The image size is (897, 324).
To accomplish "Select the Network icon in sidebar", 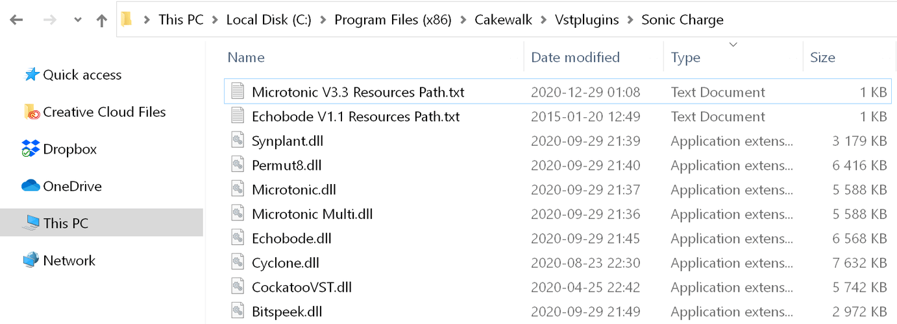I will [x=31, y=260].
